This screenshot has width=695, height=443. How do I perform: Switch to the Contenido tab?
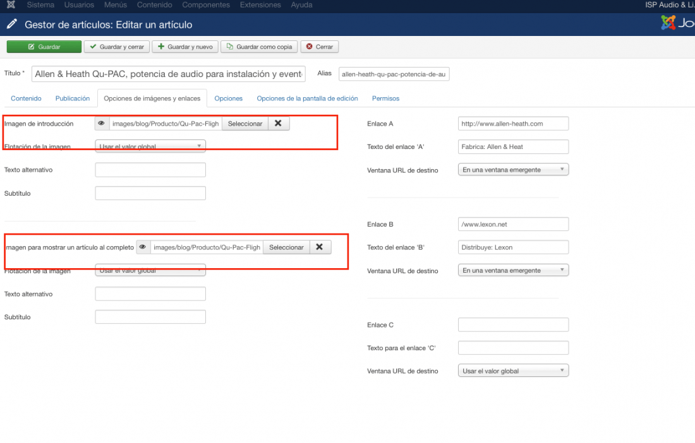coord(26,98)
